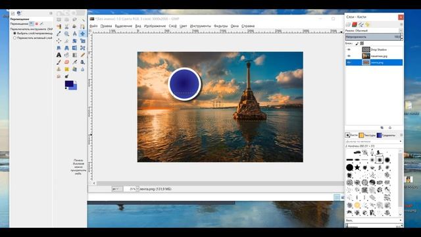Screen dimensions: 421x237
Task: Select the Alignment tool
Action: (59, 41)
